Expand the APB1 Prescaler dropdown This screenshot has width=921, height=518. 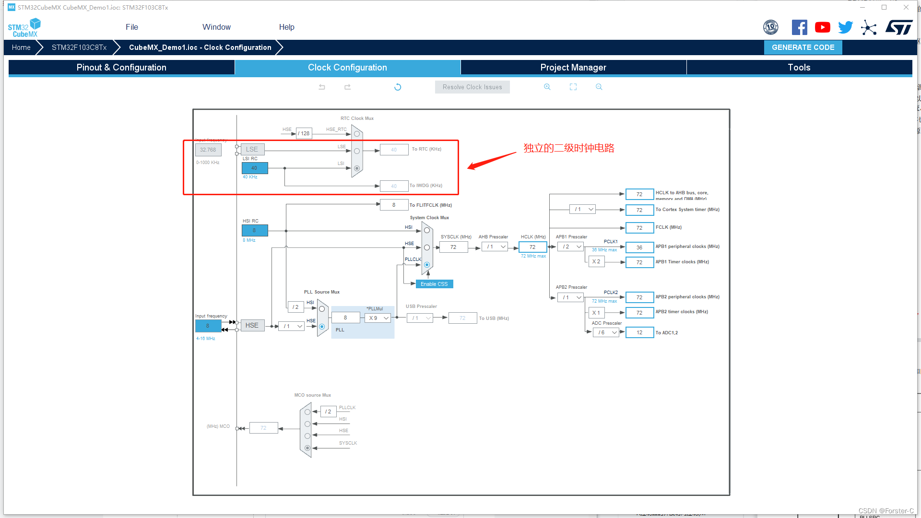point(570,246)
